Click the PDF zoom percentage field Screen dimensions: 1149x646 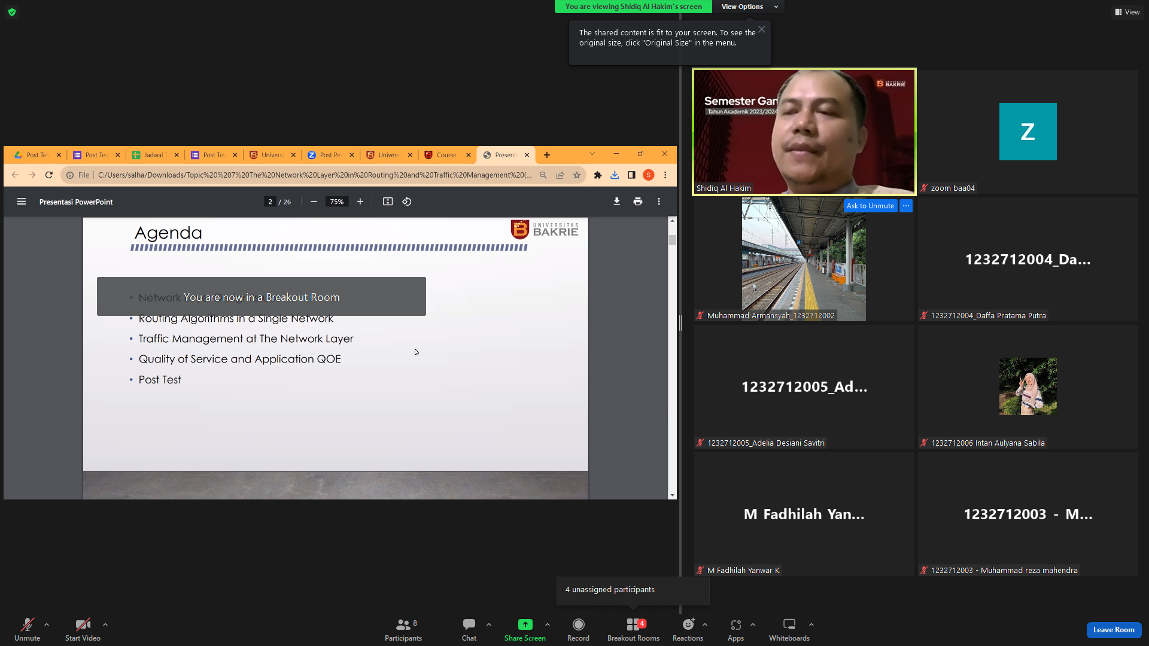pos(337,202)
